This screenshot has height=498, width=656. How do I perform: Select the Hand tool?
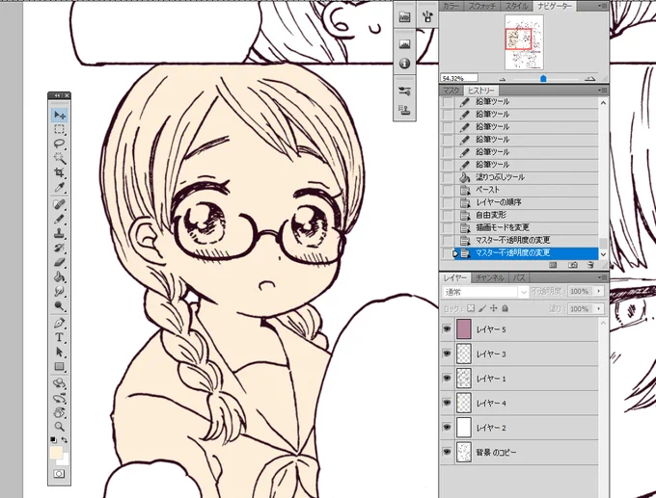[60, 412]
